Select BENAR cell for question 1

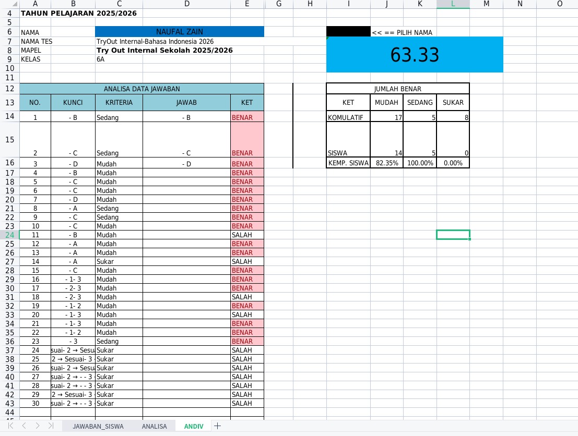pos(247,117)
